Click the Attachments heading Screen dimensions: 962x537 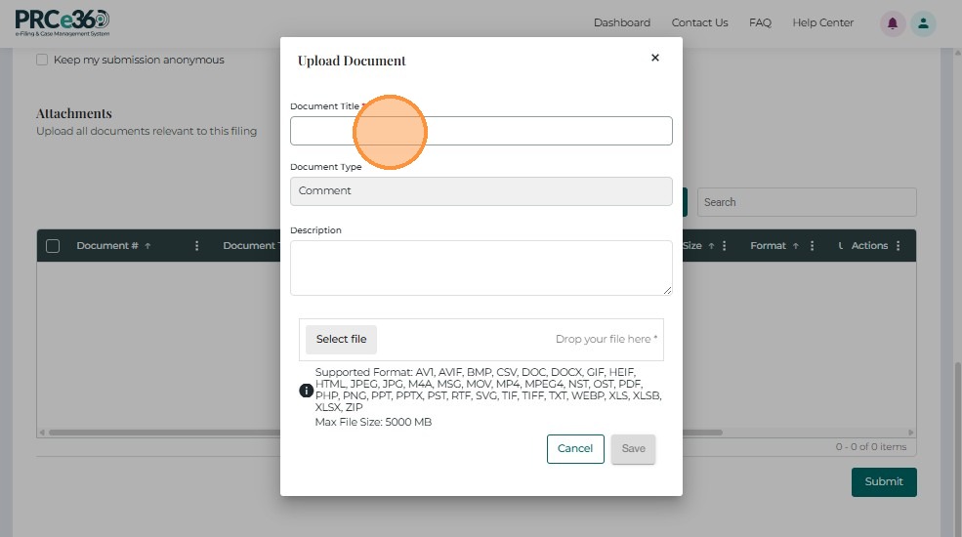pyautogui.click(x=73, y=113)
